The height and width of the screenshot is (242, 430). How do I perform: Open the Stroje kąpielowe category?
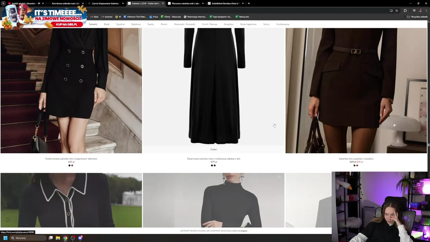(x=248, y=24)
